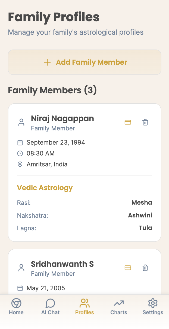Screen dimensions: 169x329
Task: Click the Vedic Astrology section heading
Action: (45, 188)
